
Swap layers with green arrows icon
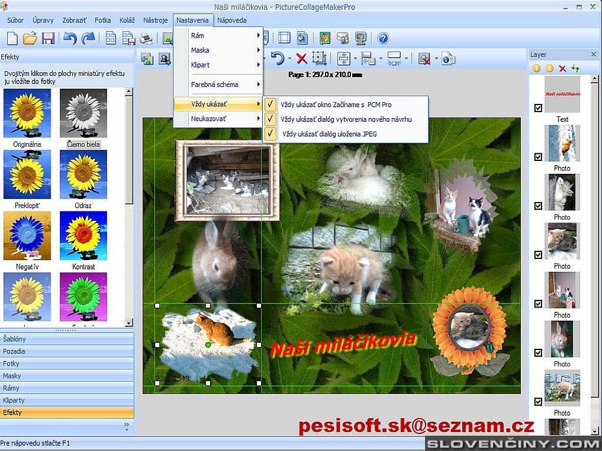pyautogui.click(x=575, y=68)
